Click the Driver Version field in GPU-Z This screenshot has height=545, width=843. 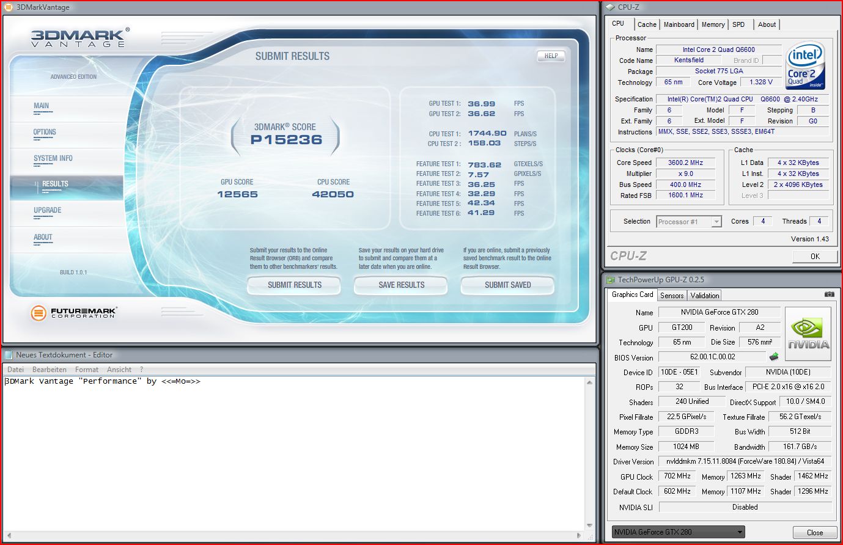click(x=745, y=461)
